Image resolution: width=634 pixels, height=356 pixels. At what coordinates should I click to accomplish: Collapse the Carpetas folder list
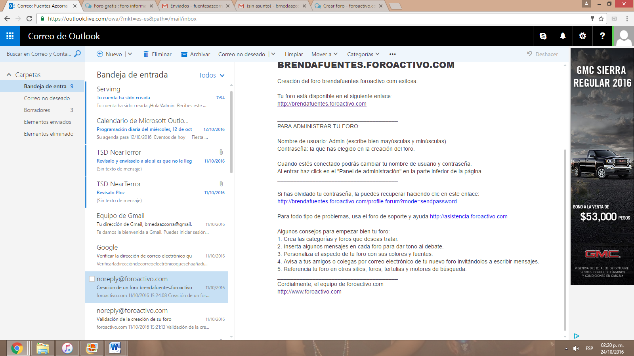tap(9, 75)
